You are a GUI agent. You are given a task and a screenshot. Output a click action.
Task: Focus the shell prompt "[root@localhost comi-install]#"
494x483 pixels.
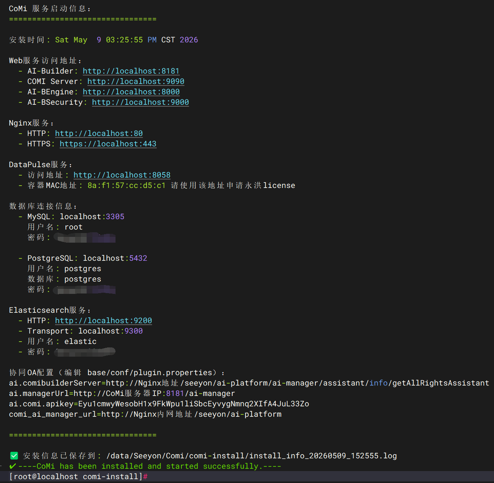[78, 476]
